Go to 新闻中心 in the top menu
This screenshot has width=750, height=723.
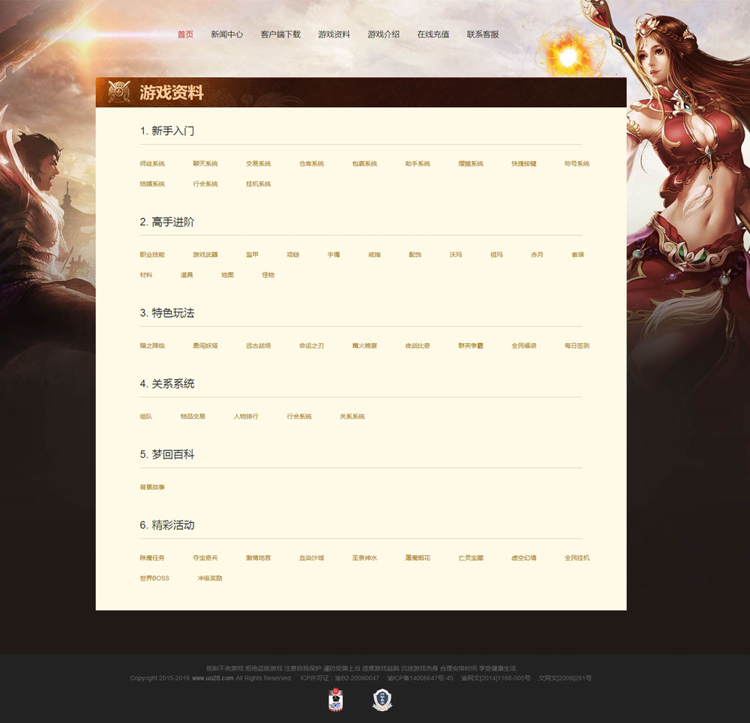(226, 34)
